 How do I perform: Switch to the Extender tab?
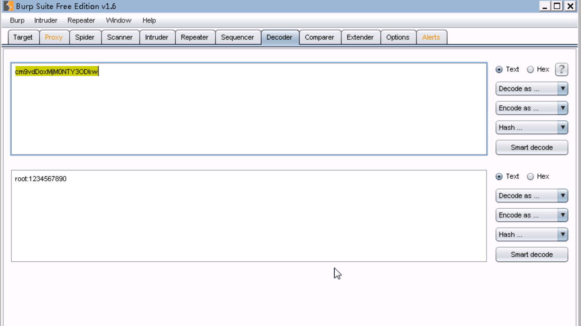click(x=360, y=37)
